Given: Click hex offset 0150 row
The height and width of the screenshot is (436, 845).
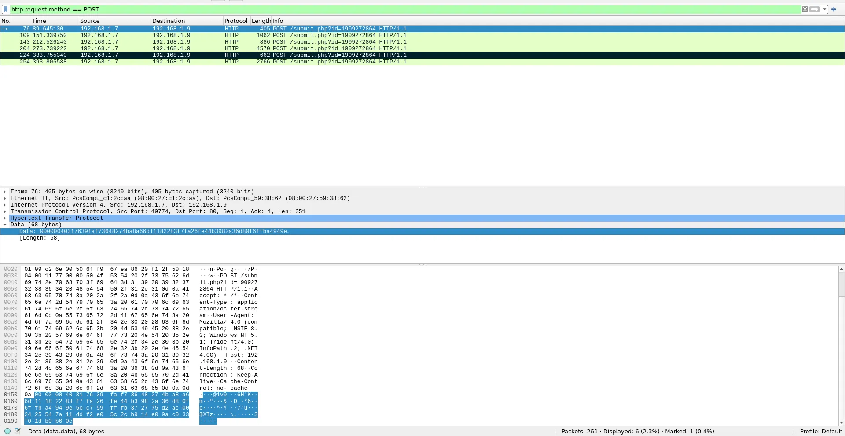Looking at the screenshot, I should [11, 395].
